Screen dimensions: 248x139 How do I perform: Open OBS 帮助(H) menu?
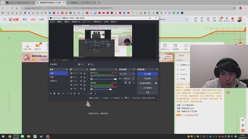pyautogui.click(x=114, y=22)
